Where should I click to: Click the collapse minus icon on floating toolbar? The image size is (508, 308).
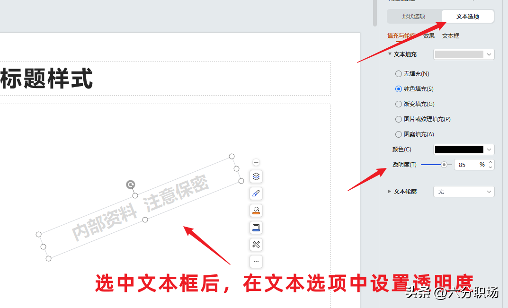[x=256, y=162]
